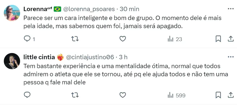This screenshot has height=106, width=237.
Task: Bookmark Lorenna's tweet
Action: (218, 39)
